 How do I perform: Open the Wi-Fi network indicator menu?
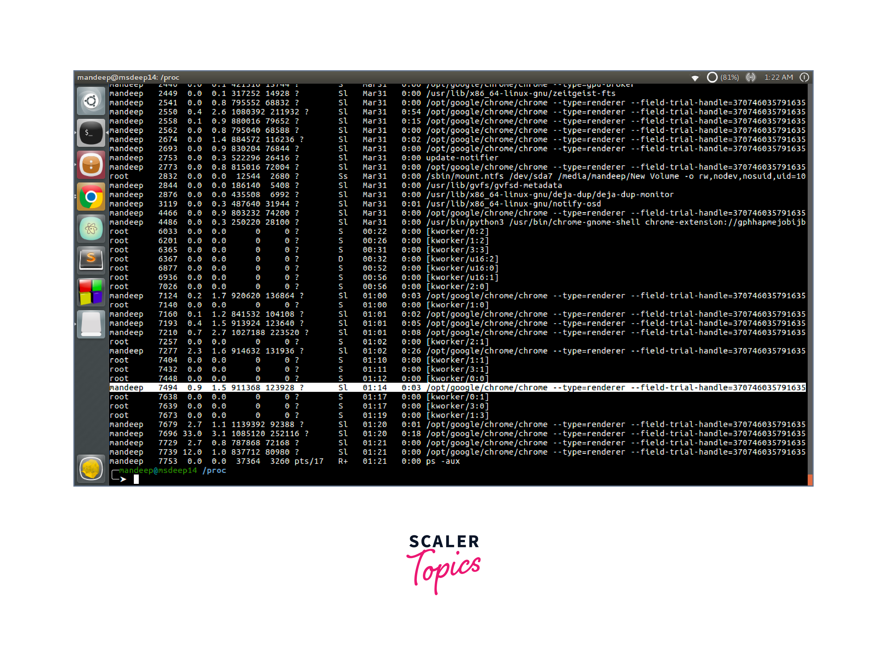pyautogui.click(x=695, y=77)
